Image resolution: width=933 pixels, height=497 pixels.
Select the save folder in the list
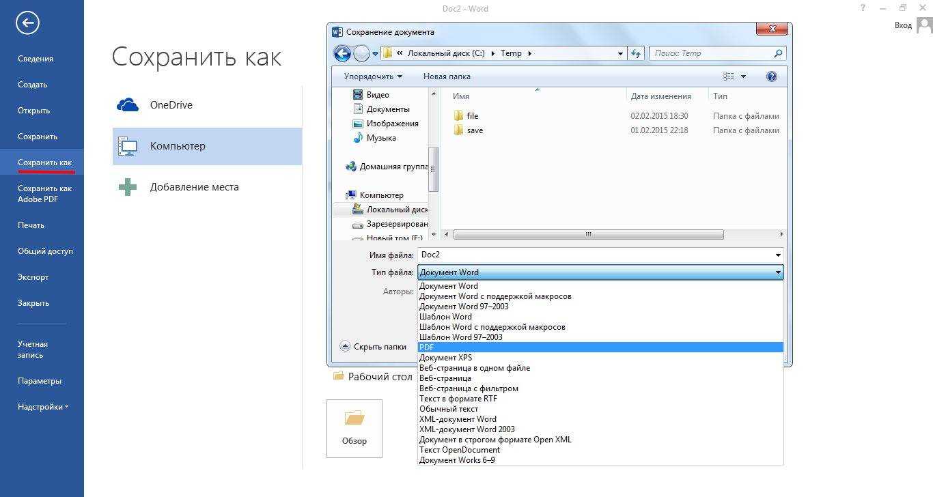tap(468, 130)
